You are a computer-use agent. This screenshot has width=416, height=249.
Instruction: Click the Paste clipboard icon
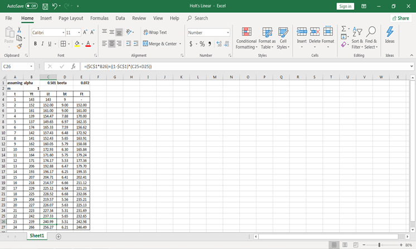pos(9,32)
